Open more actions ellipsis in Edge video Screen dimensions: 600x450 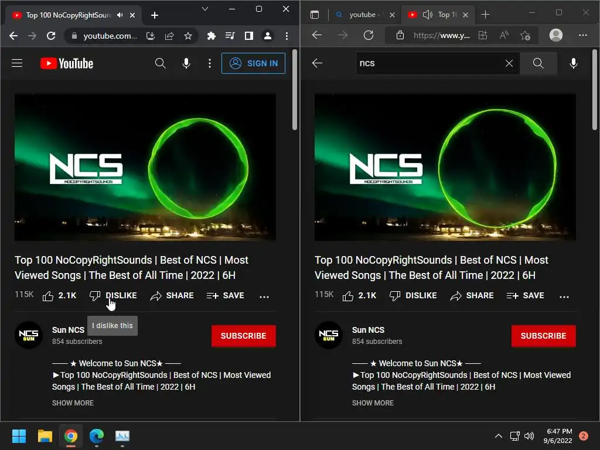tap(564, 296)
